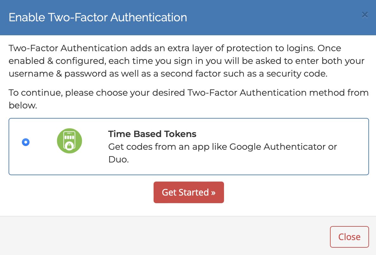This screenshot has height=255, width=376.
Task: Click the word "Duo." in the option description
Action: coord(118,159)
